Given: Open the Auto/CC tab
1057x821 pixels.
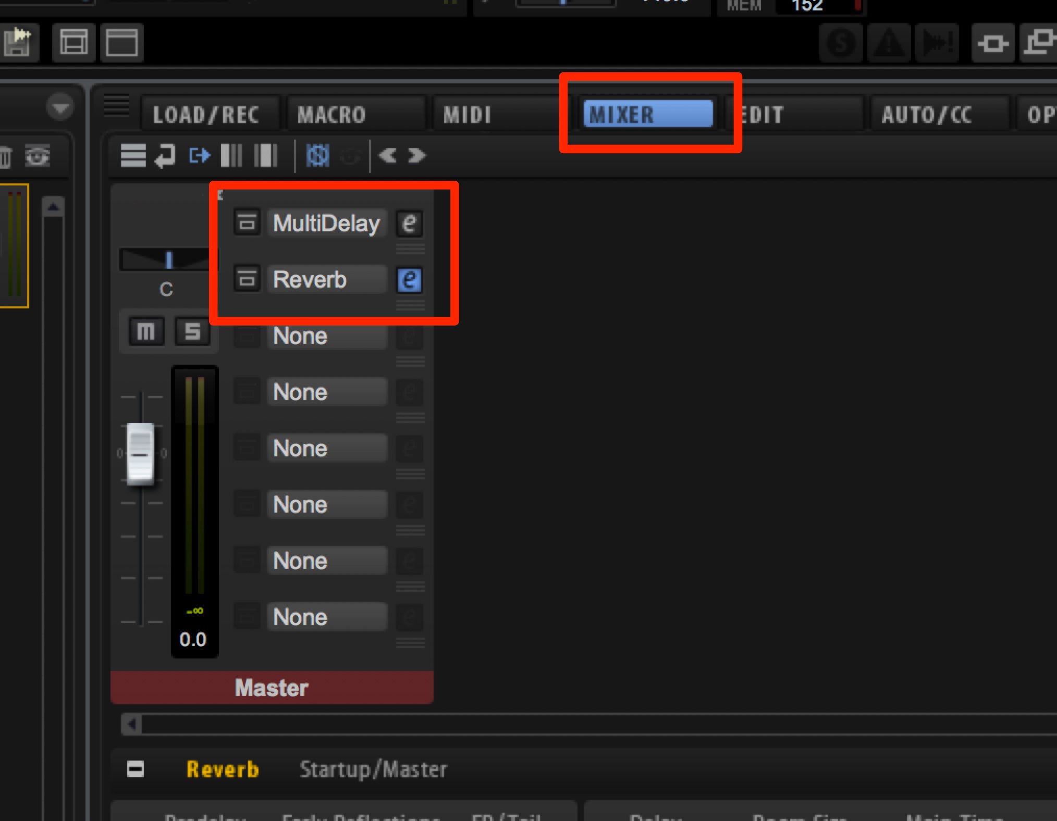Looking at the screenshot, I should click(940, 114).
